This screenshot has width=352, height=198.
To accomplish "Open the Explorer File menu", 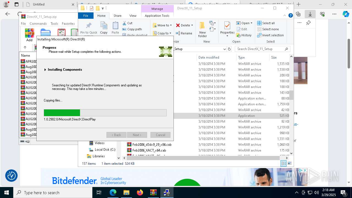I will pyautogui.click(x=86, y=16).
